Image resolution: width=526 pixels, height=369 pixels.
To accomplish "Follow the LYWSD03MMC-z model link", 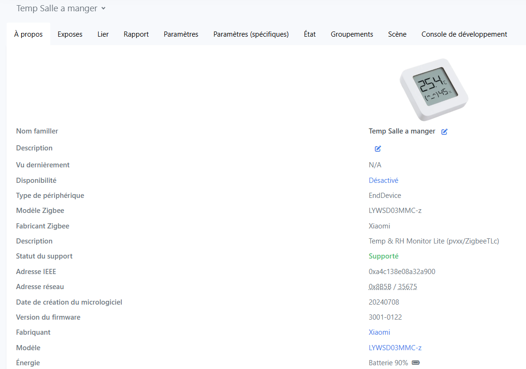I will pos(395,348).
